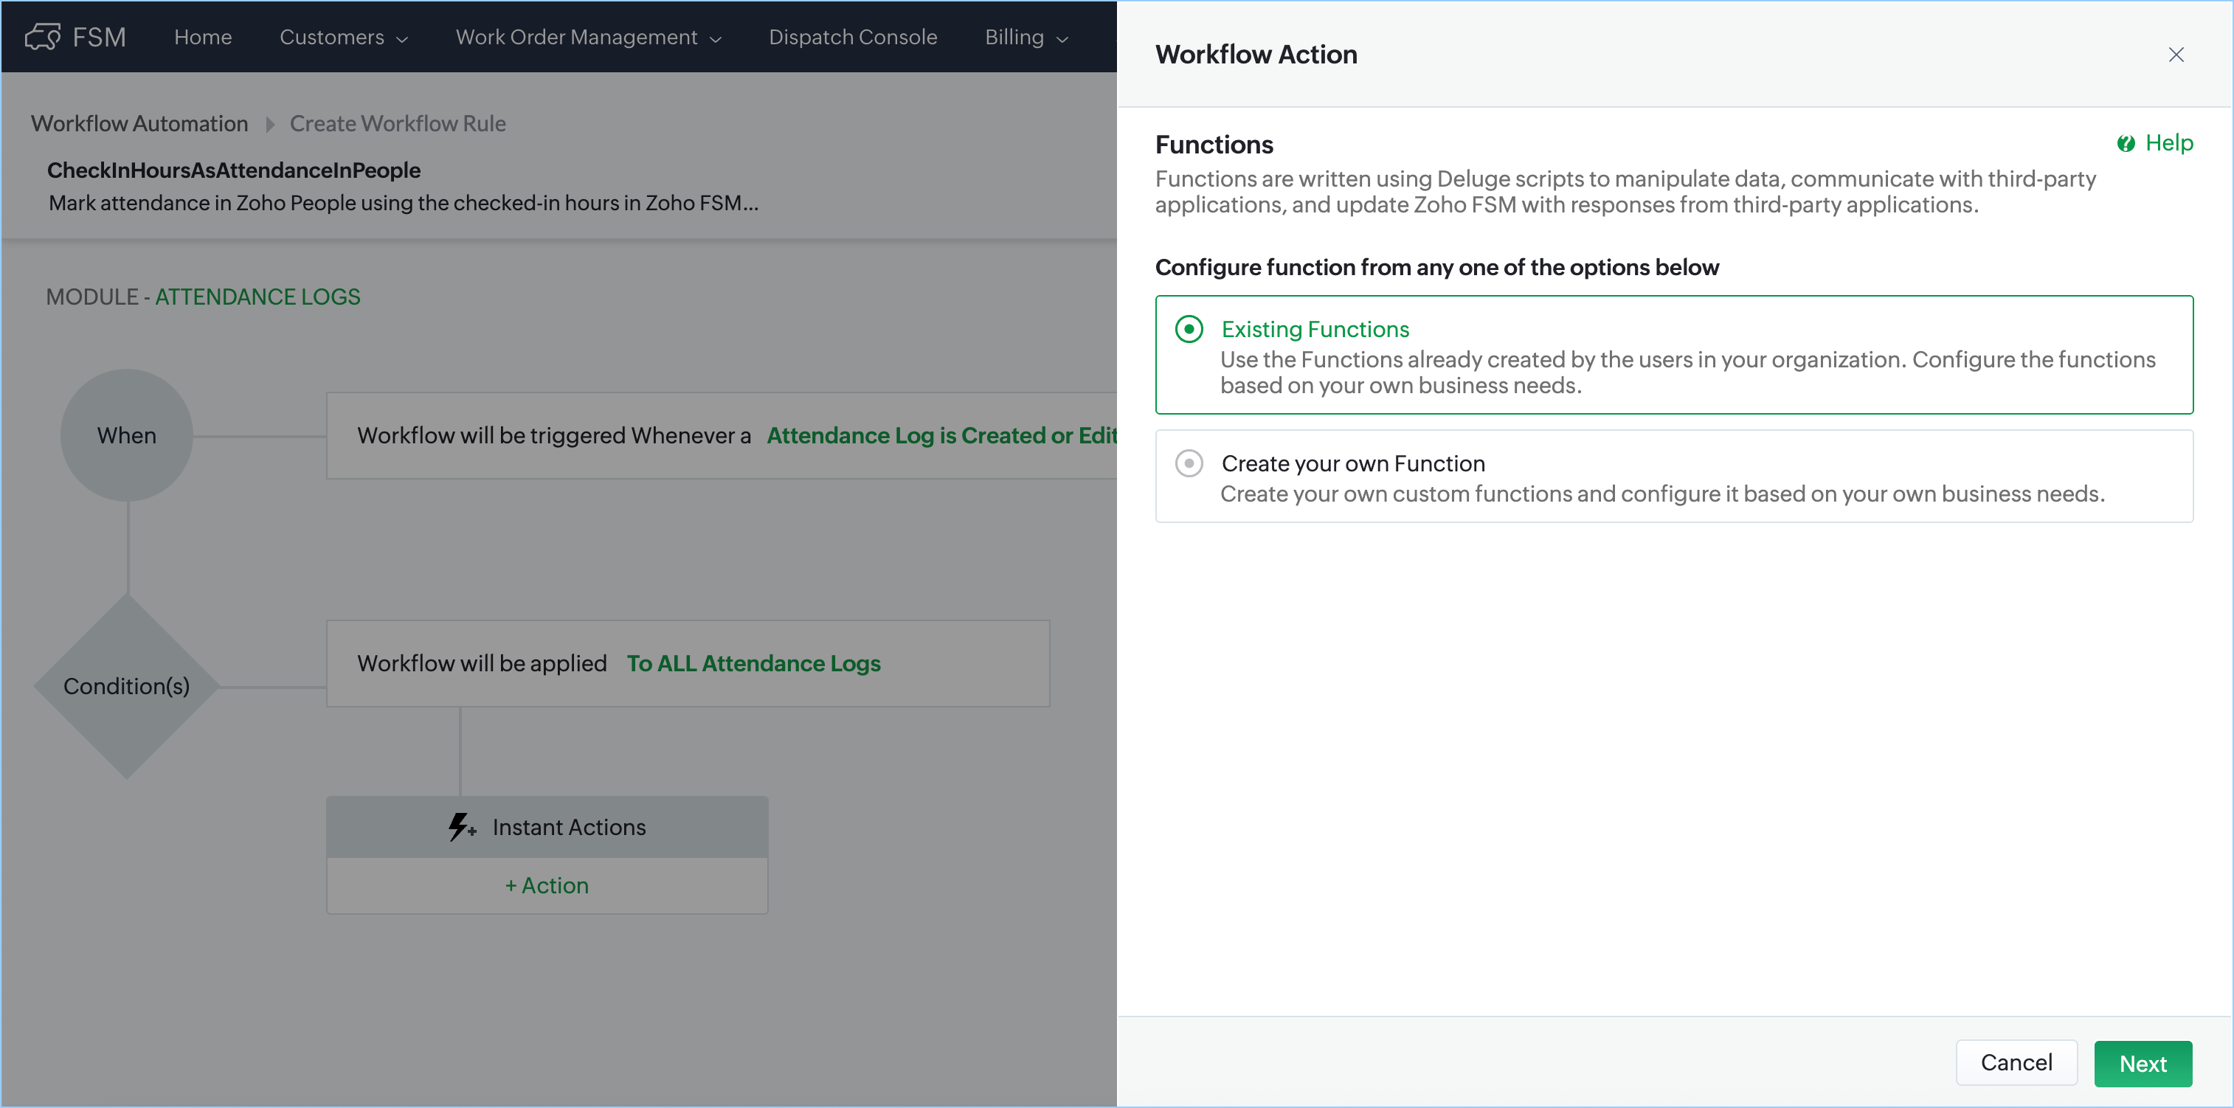Click the green Help question icon
The width and height of the screenshot is (2234, 1108).
2125,144
